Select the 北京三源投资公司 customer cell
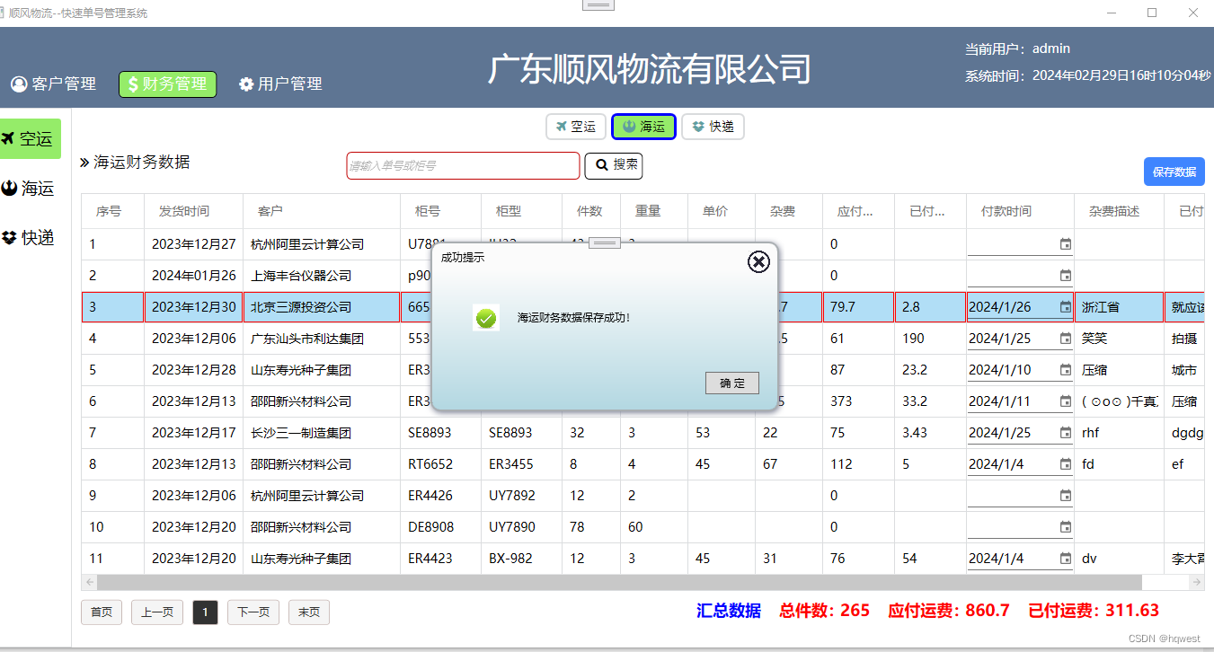 tap(322, 307)
